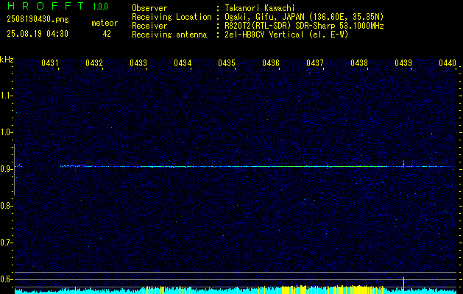
Task: Click receiver R820T2(RTL-SDR) SDR-Sharp 53.1000MHz
Action: pos(305,26)
